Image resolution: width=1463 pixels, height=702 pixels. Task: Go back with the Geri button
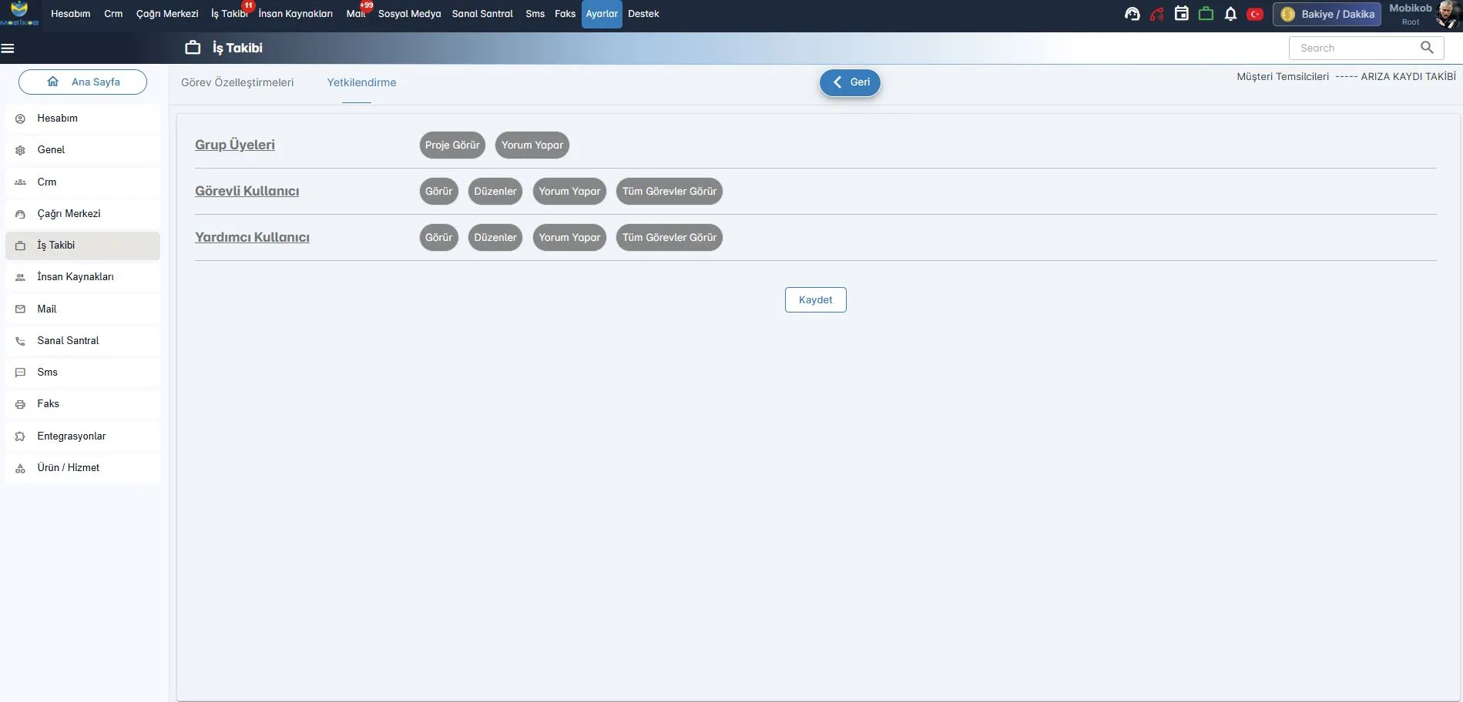tap(850, 82)
